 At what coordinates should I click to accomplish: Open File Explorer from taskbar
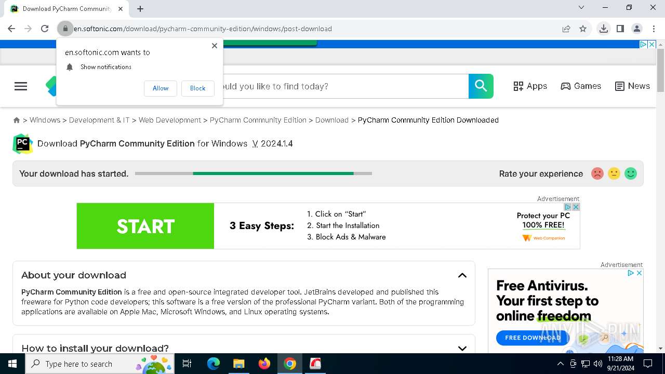tap(238, 364)
